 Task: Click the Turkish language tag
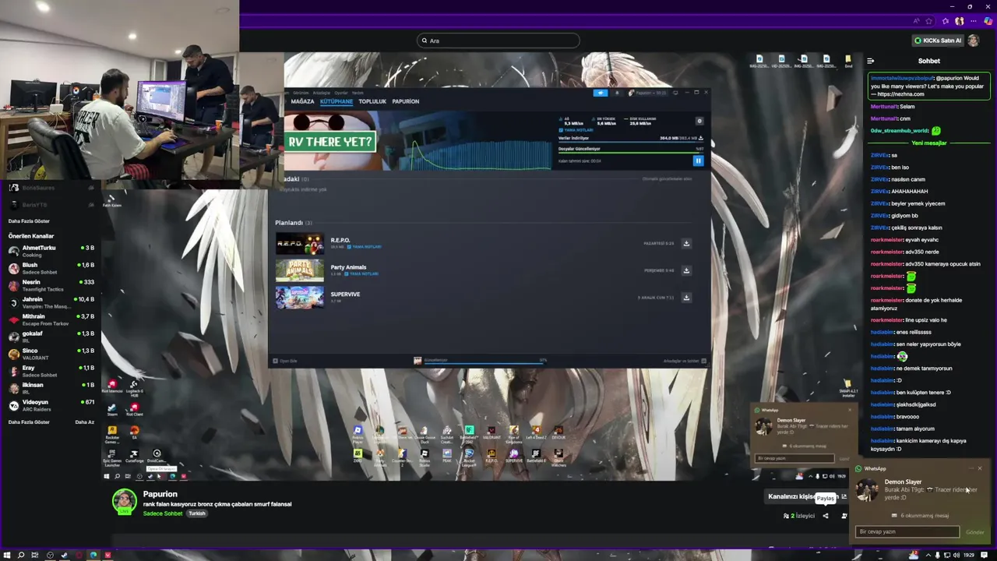(x=197, y=513)
